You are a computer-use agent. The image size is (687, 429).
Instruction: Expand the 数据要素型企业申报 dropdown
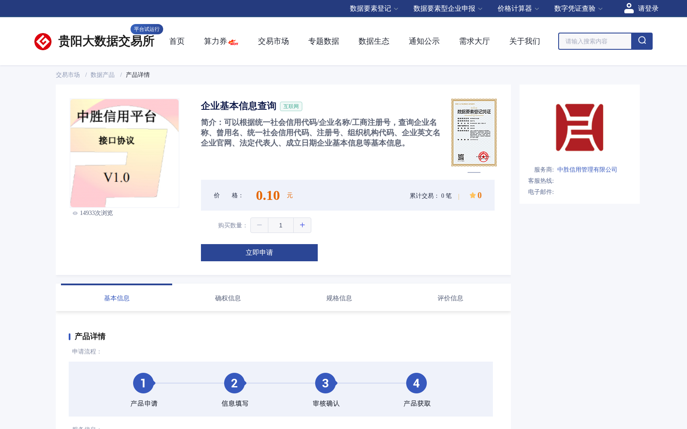(448, 9)
